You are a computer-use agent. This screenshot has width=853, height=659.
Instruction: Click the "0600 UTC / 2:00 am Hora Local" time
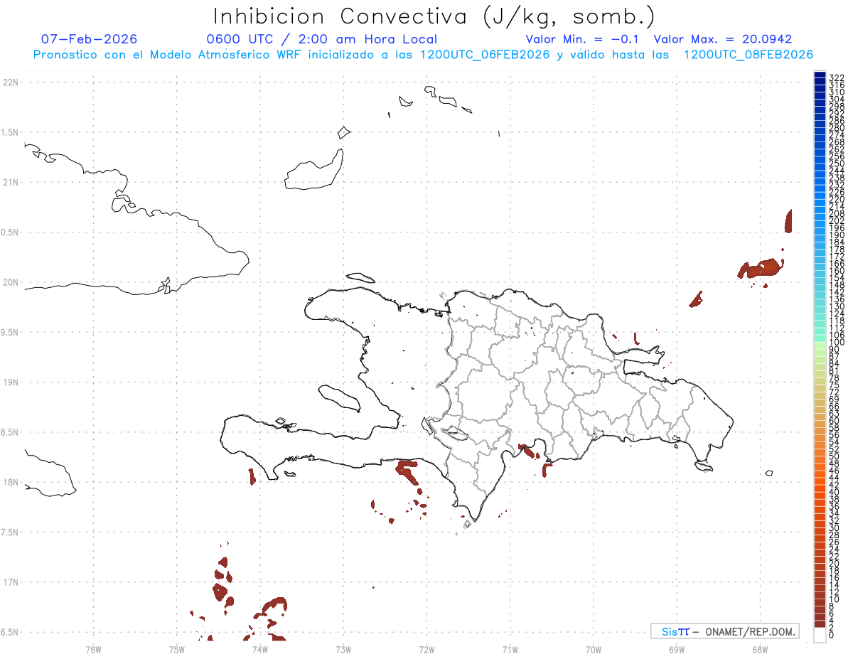[322, 40]
